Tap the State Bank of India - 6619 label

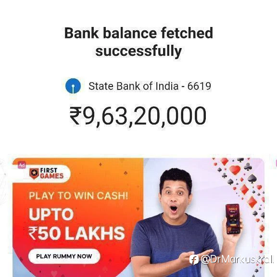pyautogui.click(x=150, y=86)
